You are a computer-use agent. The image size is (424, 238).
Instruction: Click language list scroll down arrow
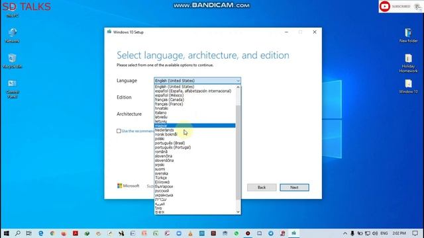238,212
